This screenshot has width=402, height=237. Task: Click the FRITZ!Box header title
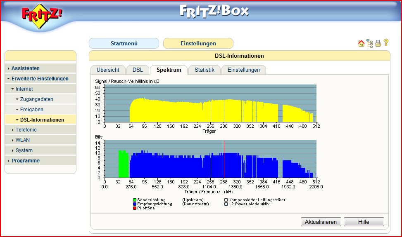tap(214, 12)
